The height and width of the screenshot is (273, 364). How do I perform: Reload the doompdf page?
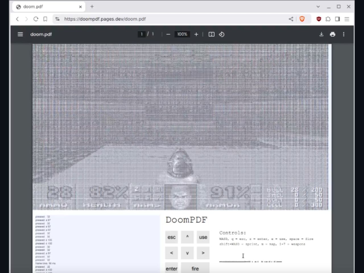click(36, 19)
